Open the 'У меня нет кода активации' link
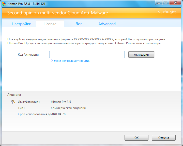The height and width of the screenshot is (146, 183). click(70, 61)
